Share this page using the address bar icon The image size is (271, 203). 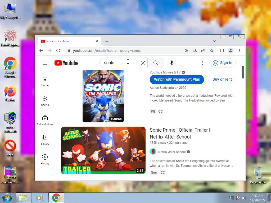203,50
